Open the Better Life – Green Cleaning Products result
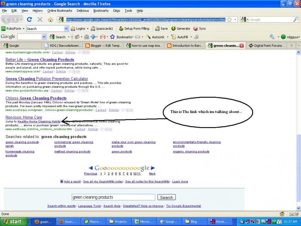 [40, 60]
